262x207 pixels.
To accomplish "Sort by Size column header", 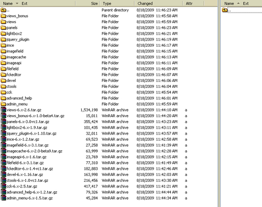I will (94, 4).
